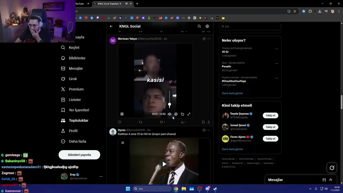The width and height of the screenshot is (343, 193).
Task: Show more trends under Neler oluyor
Action: pyautogui.click(x=233, y=93)
